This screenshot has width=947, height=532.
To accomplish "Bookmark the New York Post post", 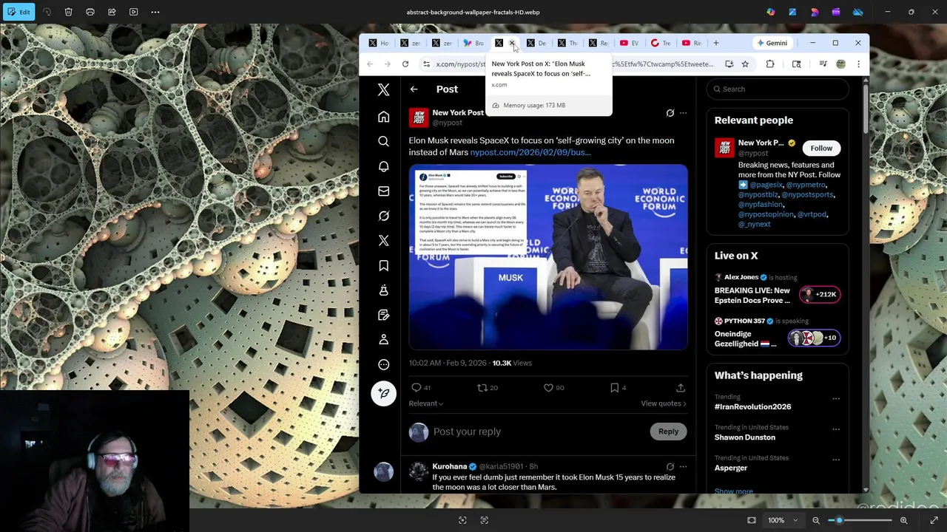I will pos(614,387).
